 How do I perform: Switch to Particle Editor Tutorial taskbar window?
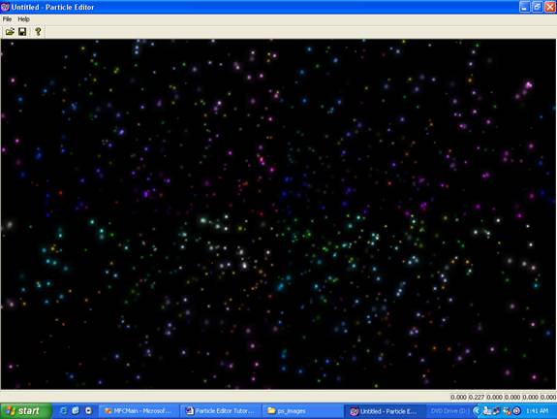pyautogui.click(x=221, y=411)
